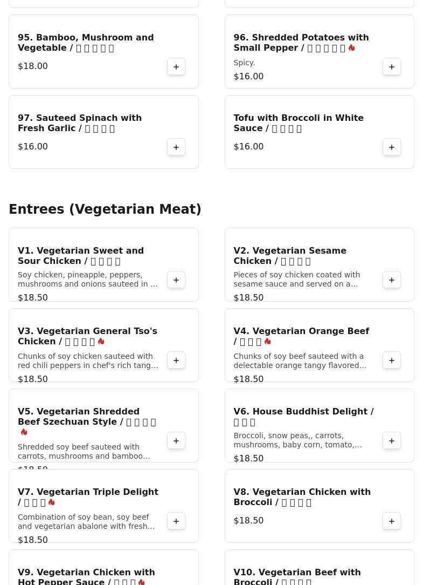Viewport: 423px width, 585px height.
Task: Add Bamboo, Mushroom and Vegetable to cart
Action: coord(176,66)
